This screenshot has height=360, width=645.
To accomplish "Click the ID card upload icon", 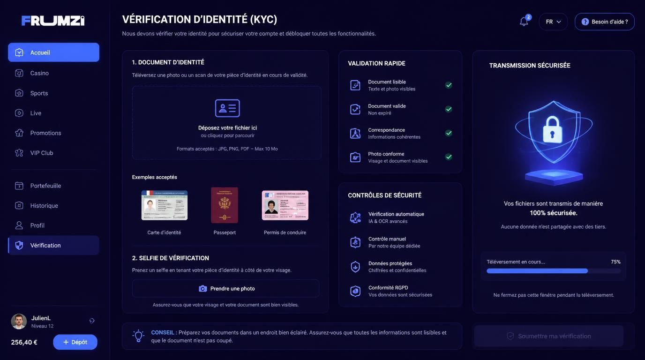I will [x=227, y=108].
